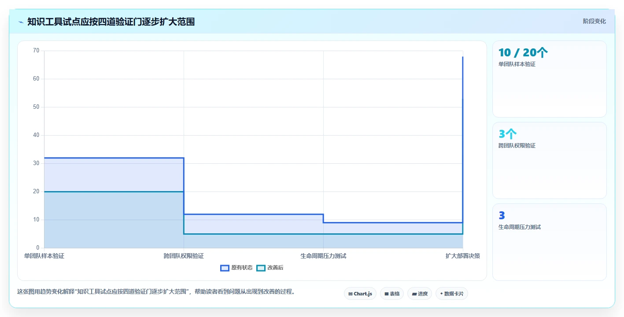
Task: Click the 改善后 teal legend swatch
Action: [261, 268]
